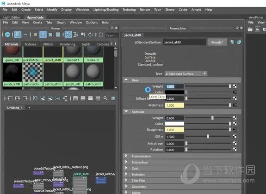Screen dimensions: 266x194
Task: Add a new graph tab with plus
Action: (x=29, y=108)
